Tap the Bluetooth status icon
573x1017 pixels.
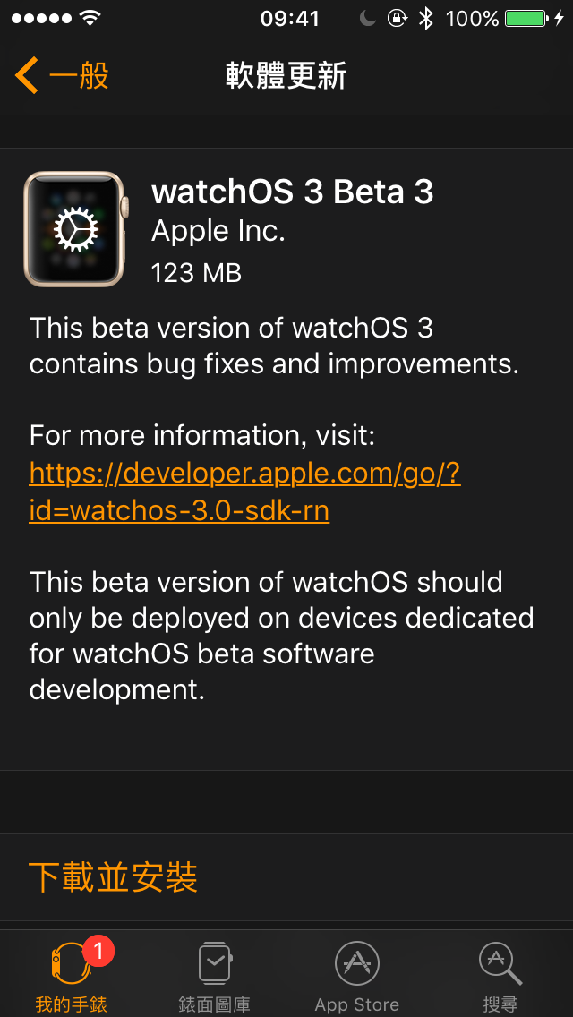(425, 19)
